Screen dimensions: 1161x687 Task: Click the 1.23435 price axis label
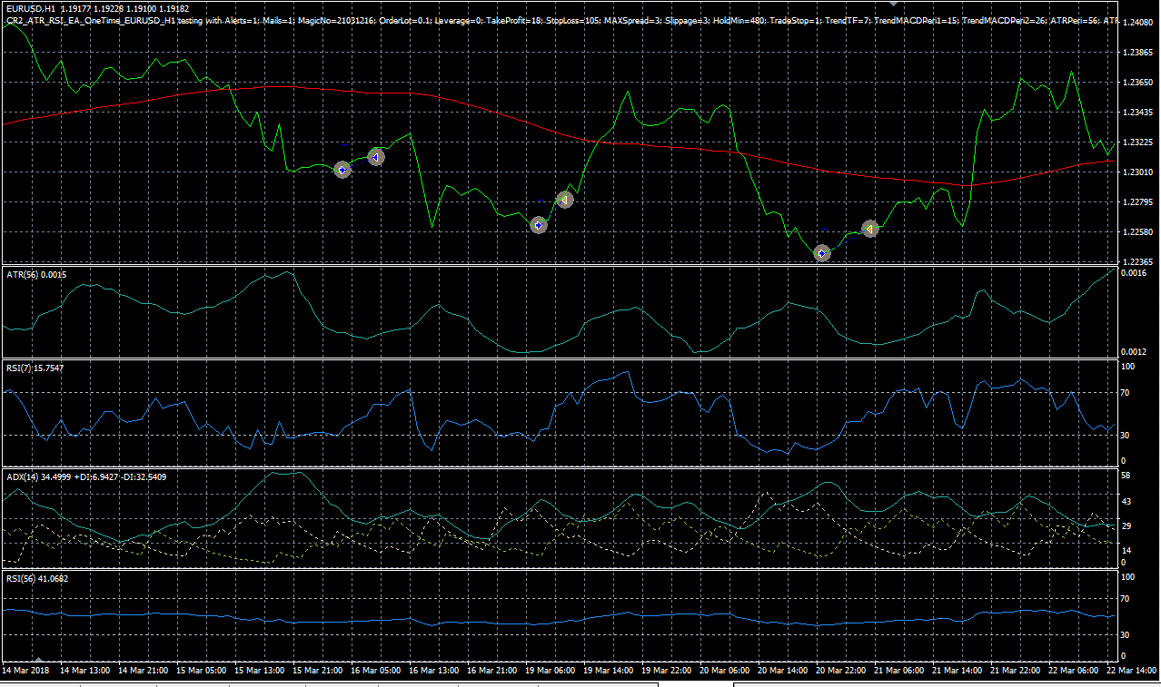tap(1139, 113)
